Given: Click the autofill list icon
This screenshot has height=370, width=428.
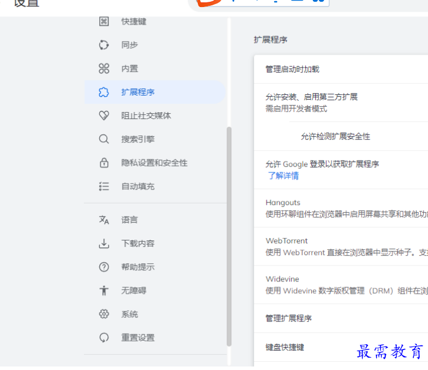Looking at the screenshot, I should pyautogui.click(x=104, y=186).
